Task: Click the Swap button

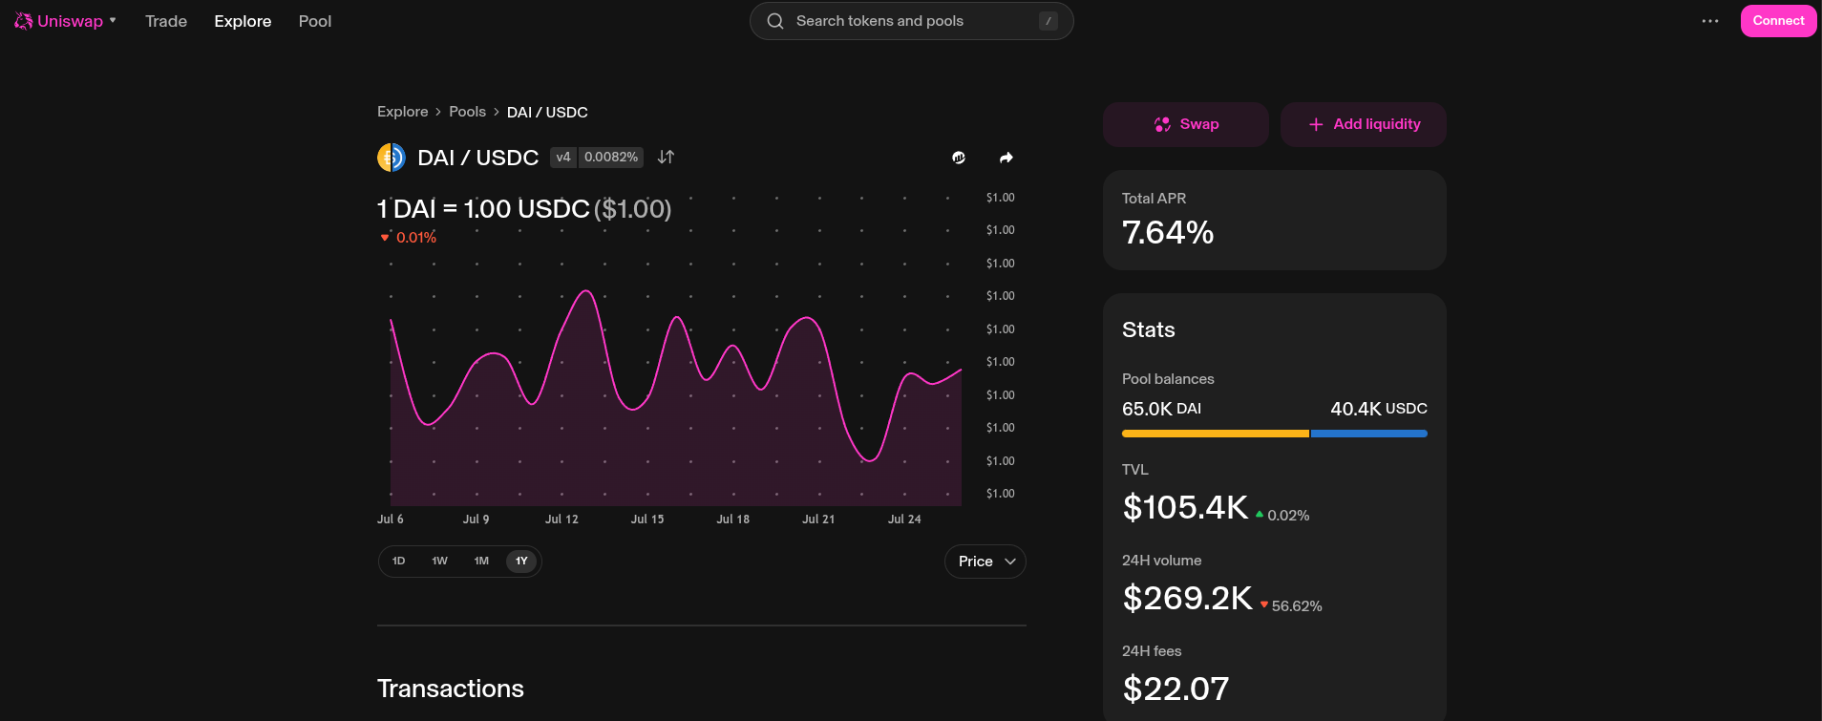Action: pos(1186,124)
